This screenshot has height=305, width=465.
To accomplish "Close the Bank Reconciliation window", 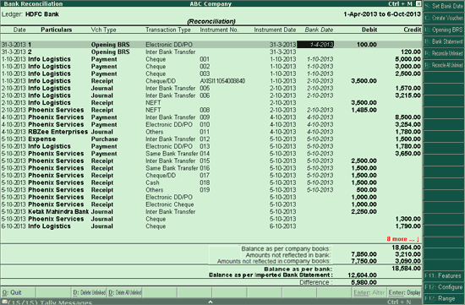I will [418, 3].
